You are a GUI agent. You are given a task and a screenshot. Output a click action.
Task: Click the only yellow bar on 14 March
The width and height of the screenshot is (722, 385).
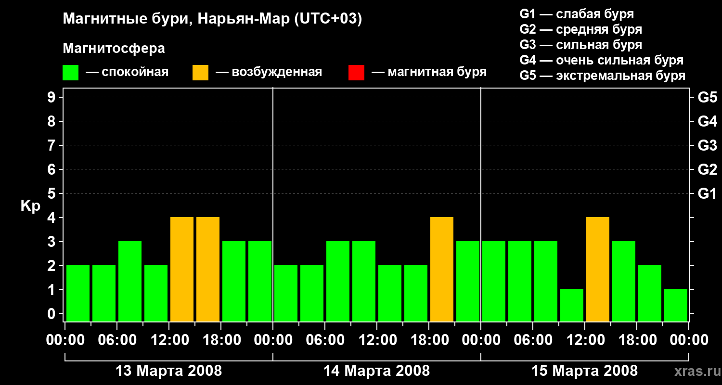442,269
